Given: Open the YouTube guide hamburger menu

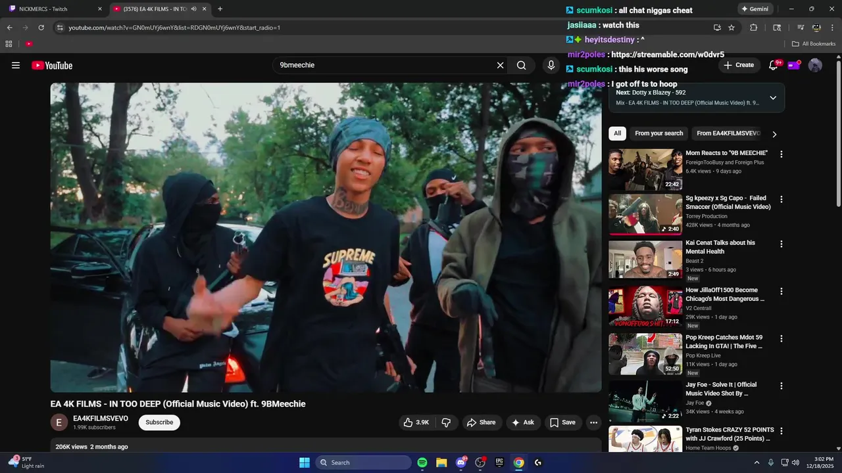Looking at the screenshot, I should coord(16,65).
